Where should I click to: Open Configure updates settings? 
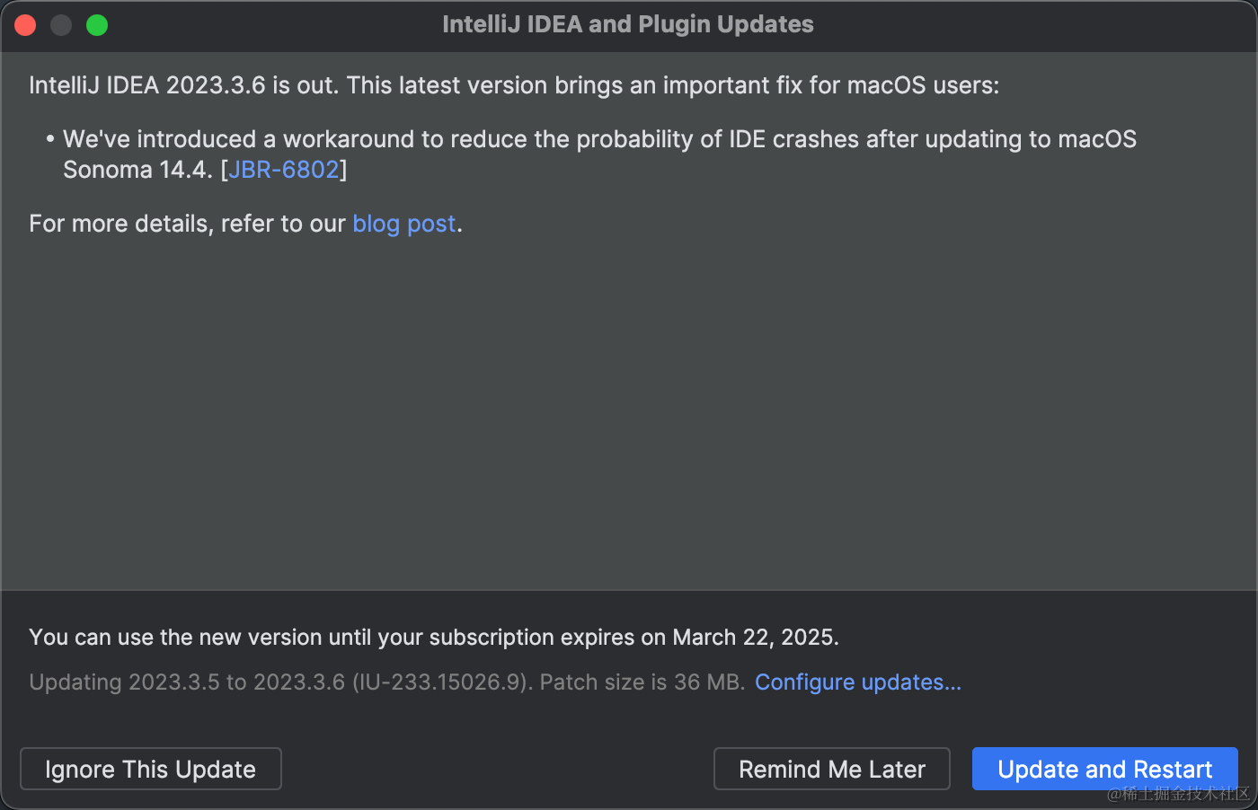coord(857,682)
